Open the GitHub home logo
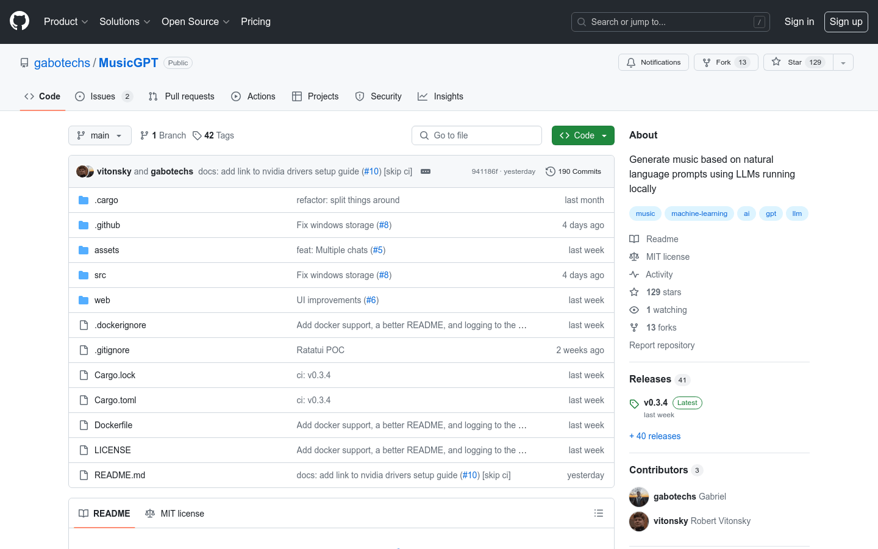878x549 pixels. click(20, 21)
